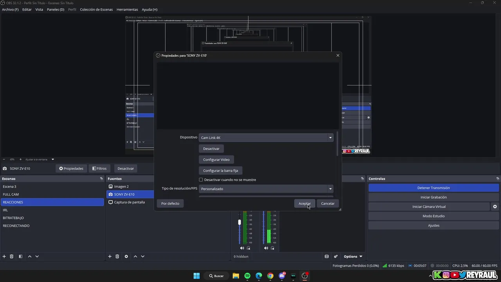
Task: Float the Escenas dock panel
Action: (101, 179)
